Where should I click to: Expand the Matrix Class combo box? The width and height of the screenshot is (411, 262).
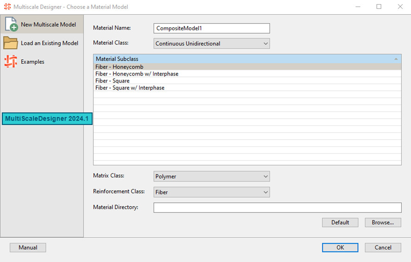point(212,176)
